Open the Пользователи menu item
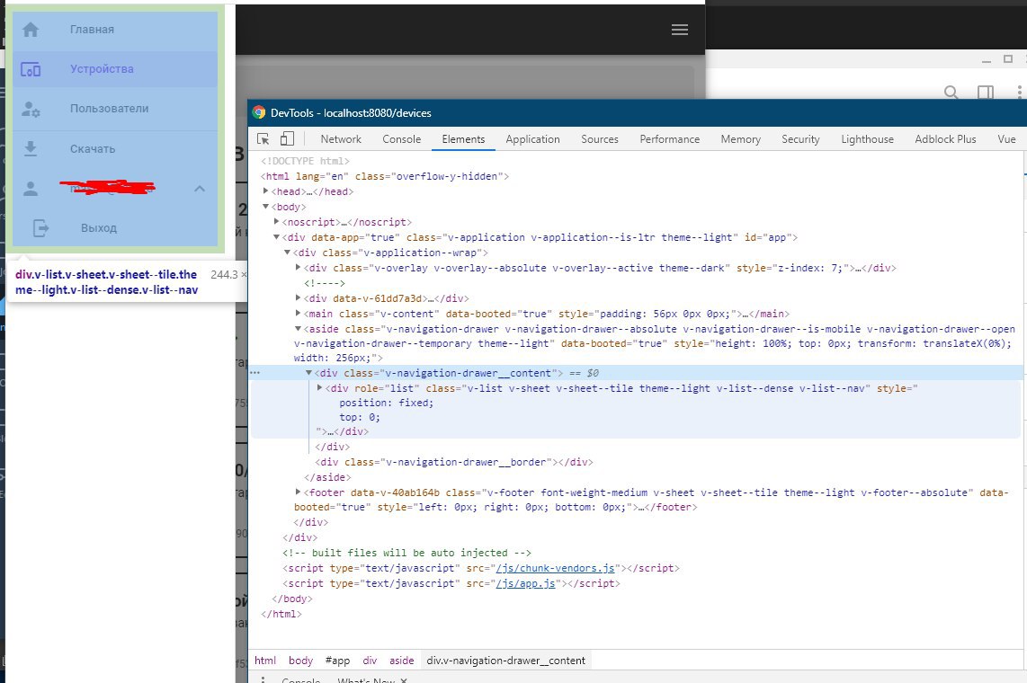1027x683 pixels. [x=115, y=110]
